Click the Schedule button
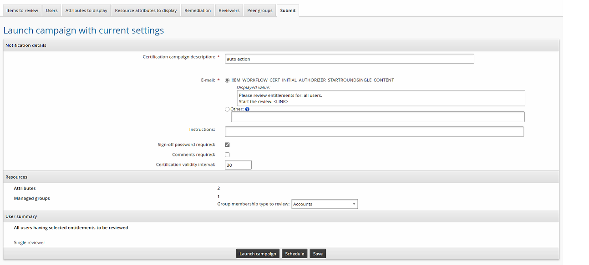Image resolution: width=589 pixels, height=265 pixels. pos(294,254)
